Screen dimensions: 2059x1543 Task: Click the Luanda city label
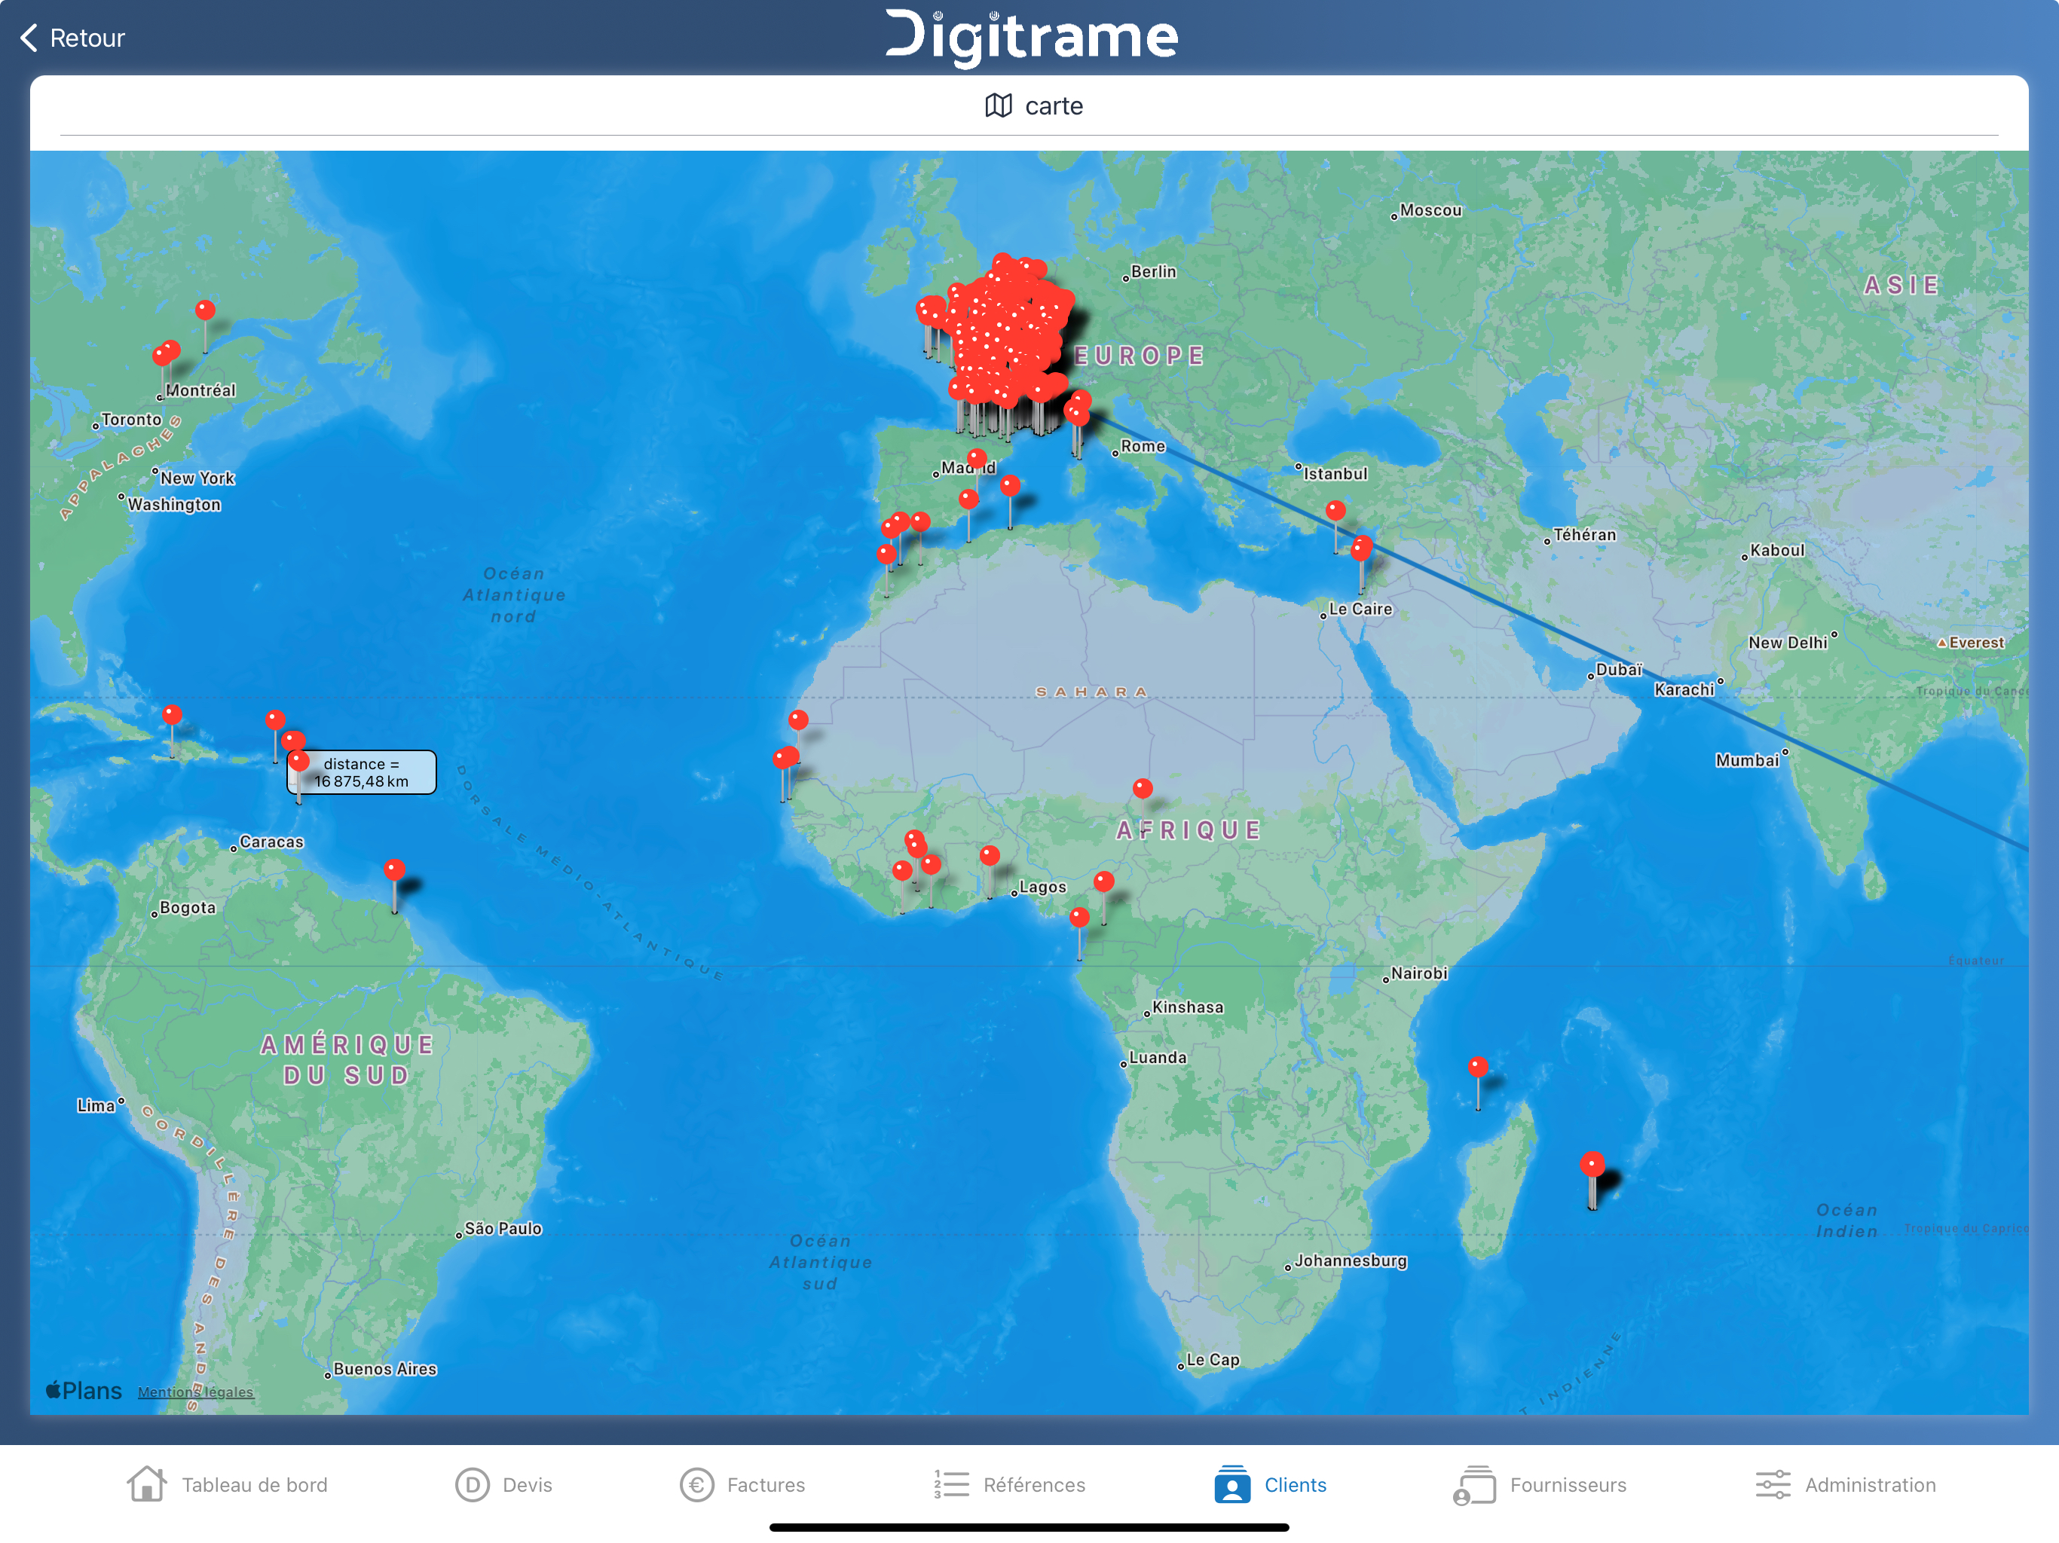pyautogui.click(x=1157, y=1057)
